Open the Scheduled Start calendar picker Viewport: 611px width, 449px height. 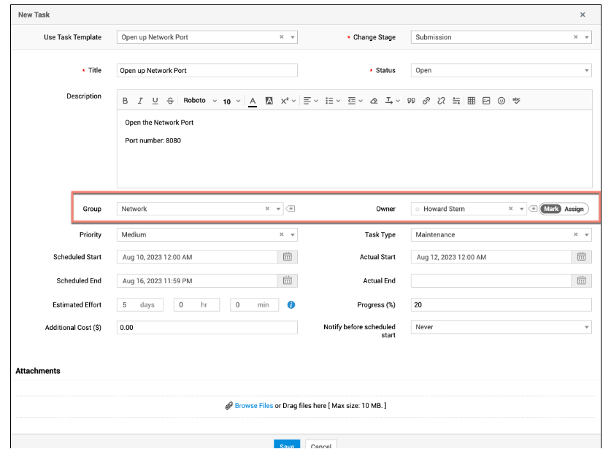click(288, 257)
